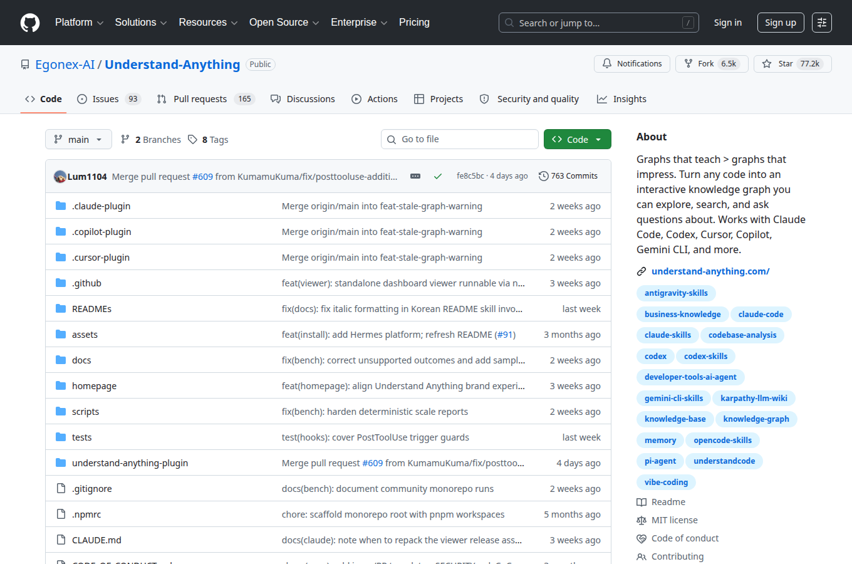Click the fork icon in Fork button
Screen dimensions: 852x564
tap(688, 64)
